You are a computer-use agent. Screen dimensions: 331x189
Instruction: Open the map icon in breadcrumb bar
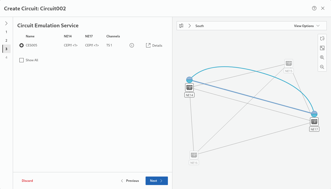181,26
